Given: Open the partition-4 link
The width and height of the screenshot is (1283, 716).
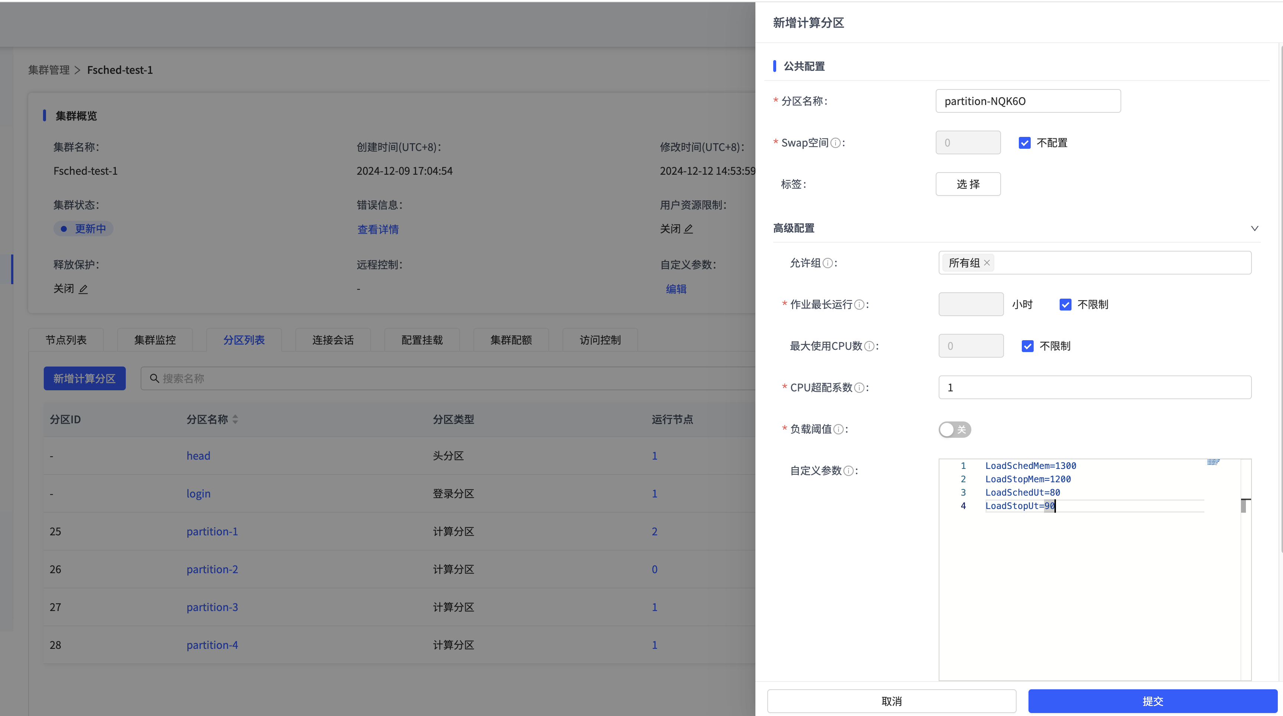Looking at the screenshot, I should [x=212, y=645].
